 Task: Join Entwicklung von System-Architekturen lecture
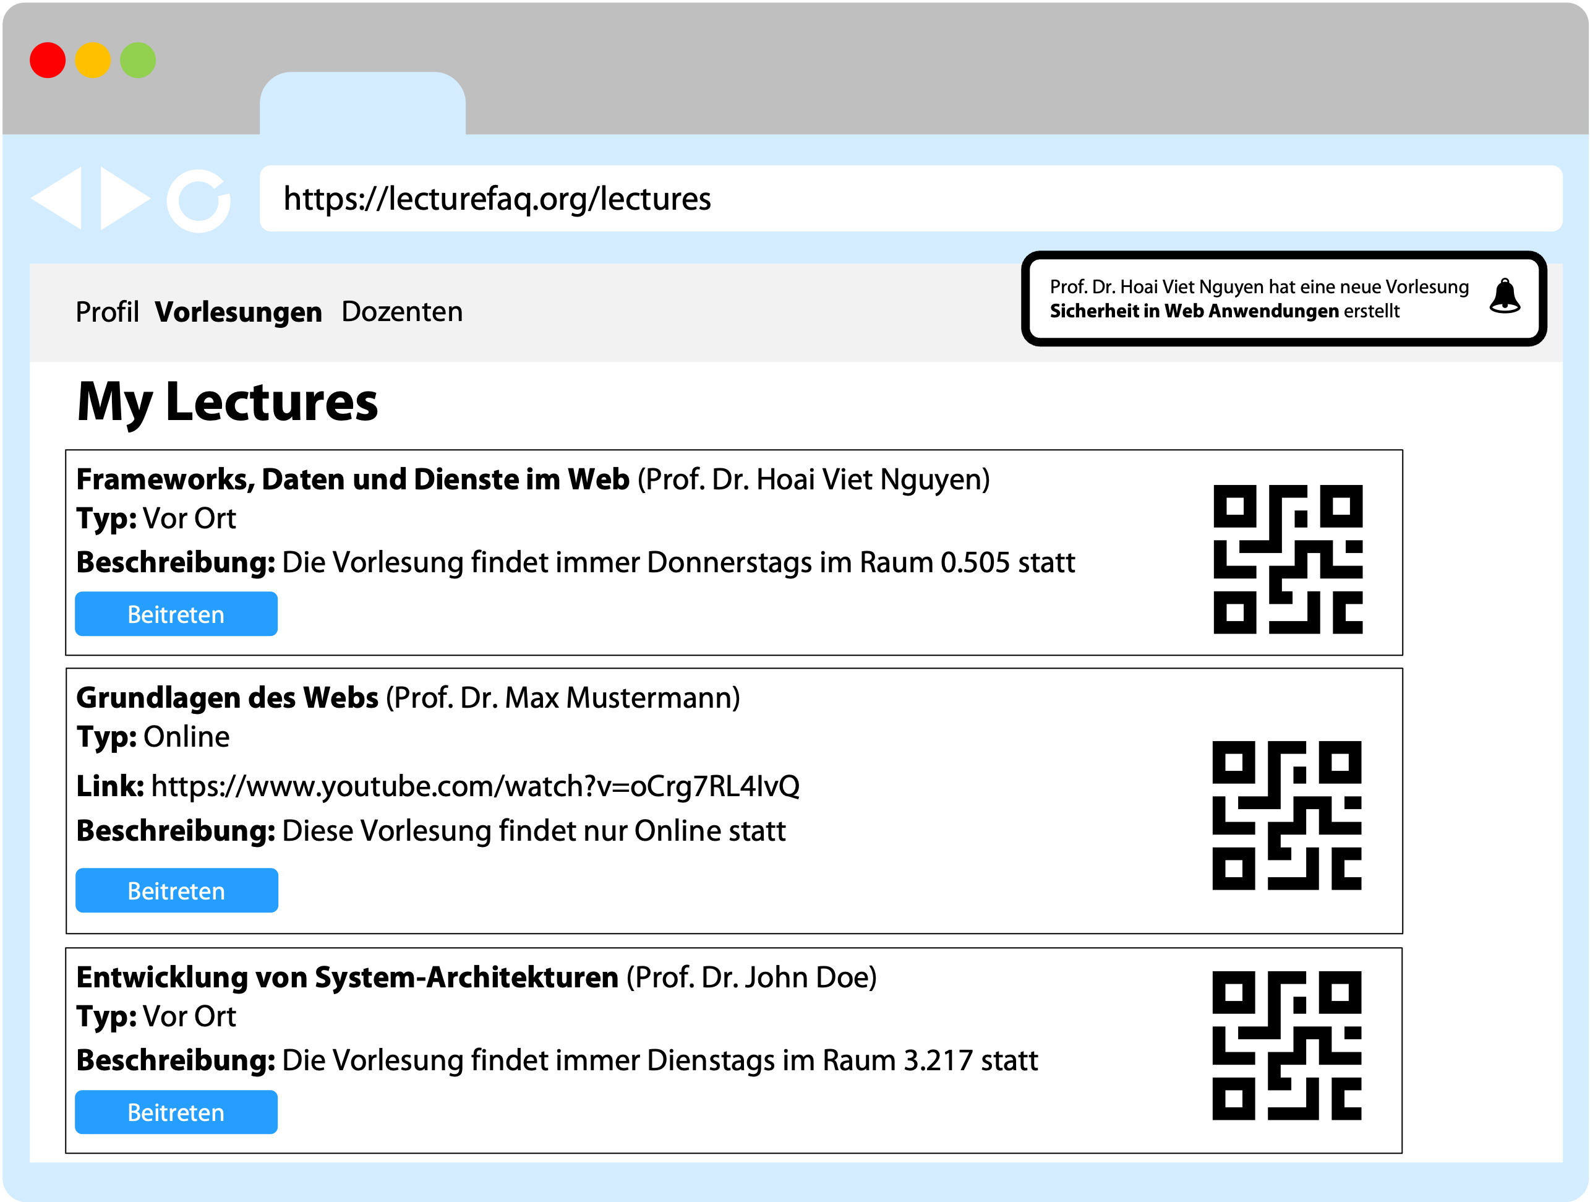click(x=176, y=1112)
